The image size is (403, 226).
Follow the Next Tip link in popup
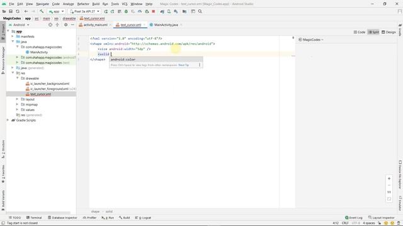tap(183, 65)
